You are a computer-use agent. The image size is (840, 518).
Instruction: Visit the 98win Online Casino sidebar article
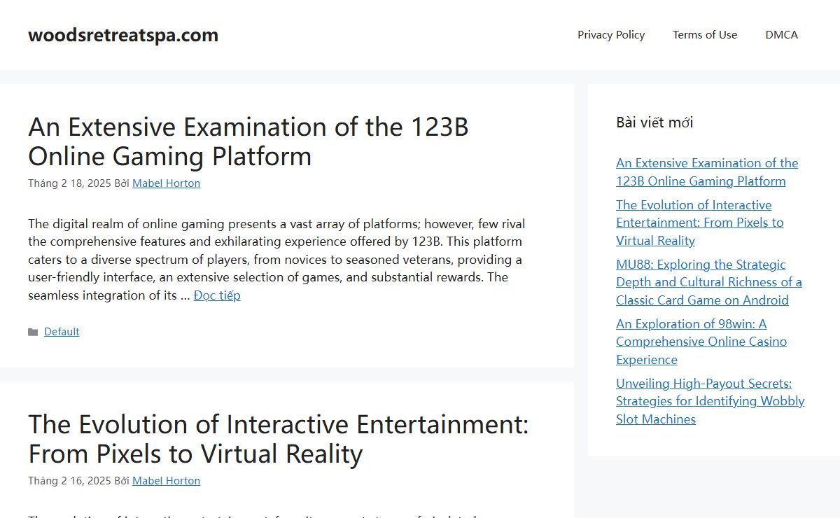point(701,342)
